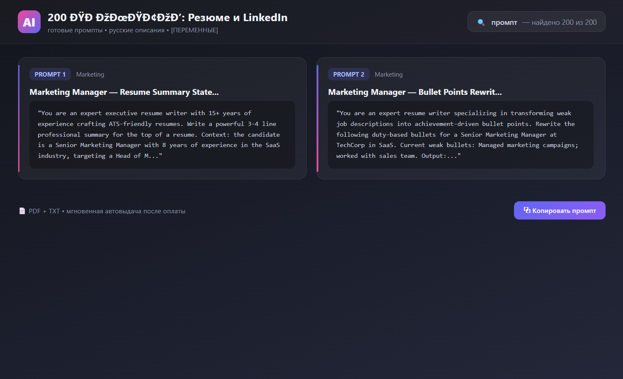Open the Bullet Points Rewrit… prompt title
This screenshot has height=379, width=623.
(x=415, y=92)
